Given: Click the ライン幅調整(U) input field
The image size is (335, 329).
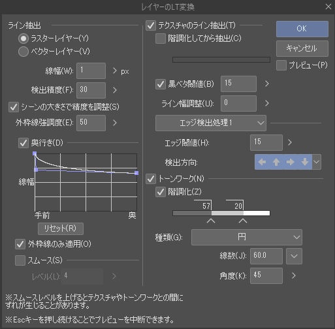Looking at the screenshot, I should tap(238, 103).
